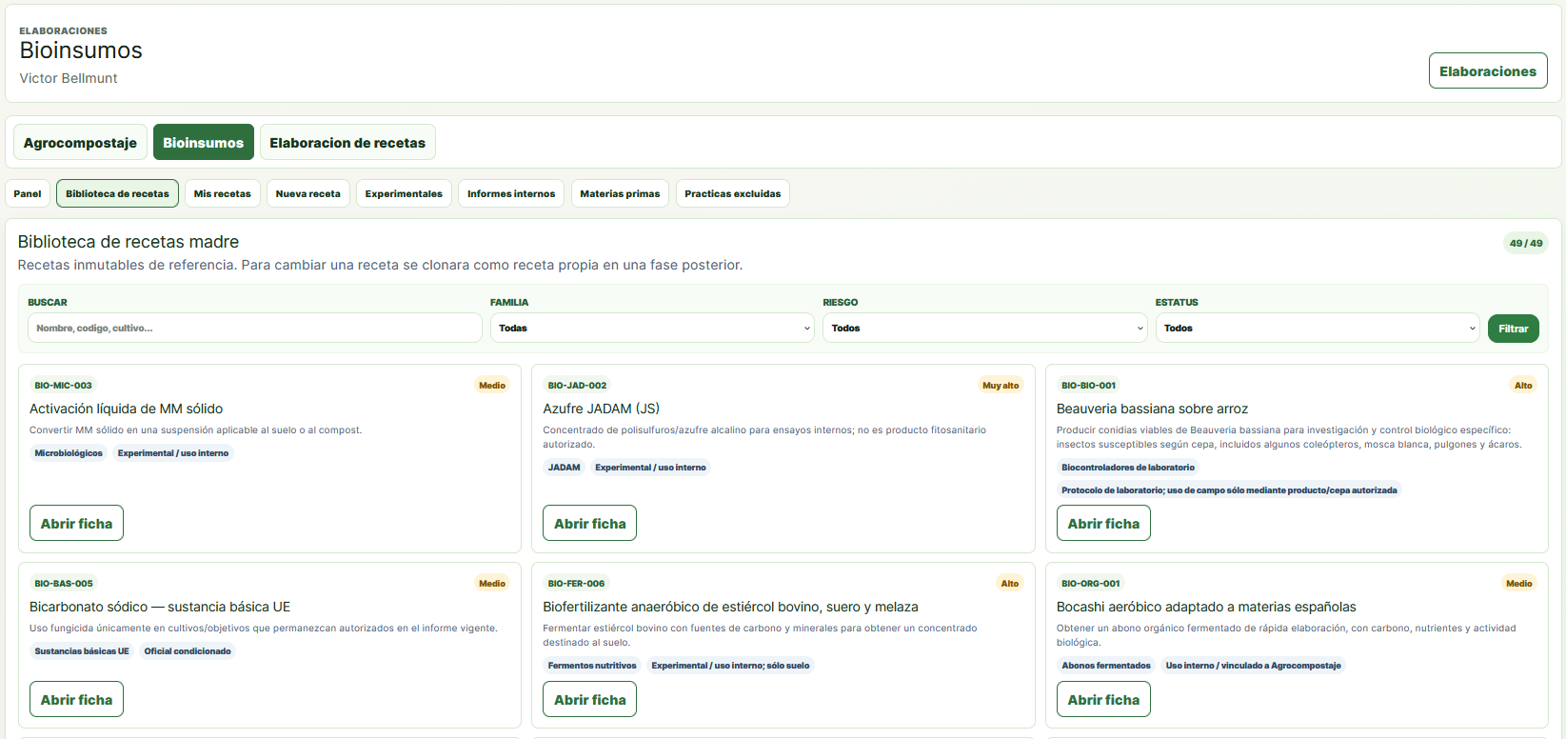Go to Materias primas subtab
The height and width of the screenshot is (739, 1566).
pyautogui.click(x=620, y=193)
